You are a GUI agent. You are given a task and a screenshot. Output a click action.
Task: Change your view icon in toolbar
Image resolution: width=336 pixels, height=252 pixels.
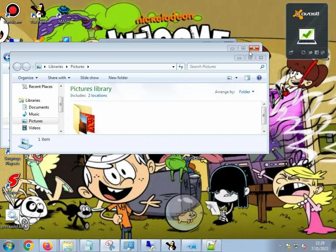point(229,77)
